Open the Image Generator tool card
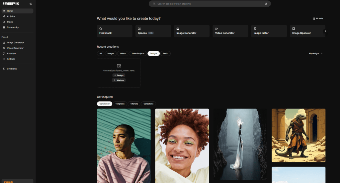Screen dimensions: 340x183 [x=192, y=31]
